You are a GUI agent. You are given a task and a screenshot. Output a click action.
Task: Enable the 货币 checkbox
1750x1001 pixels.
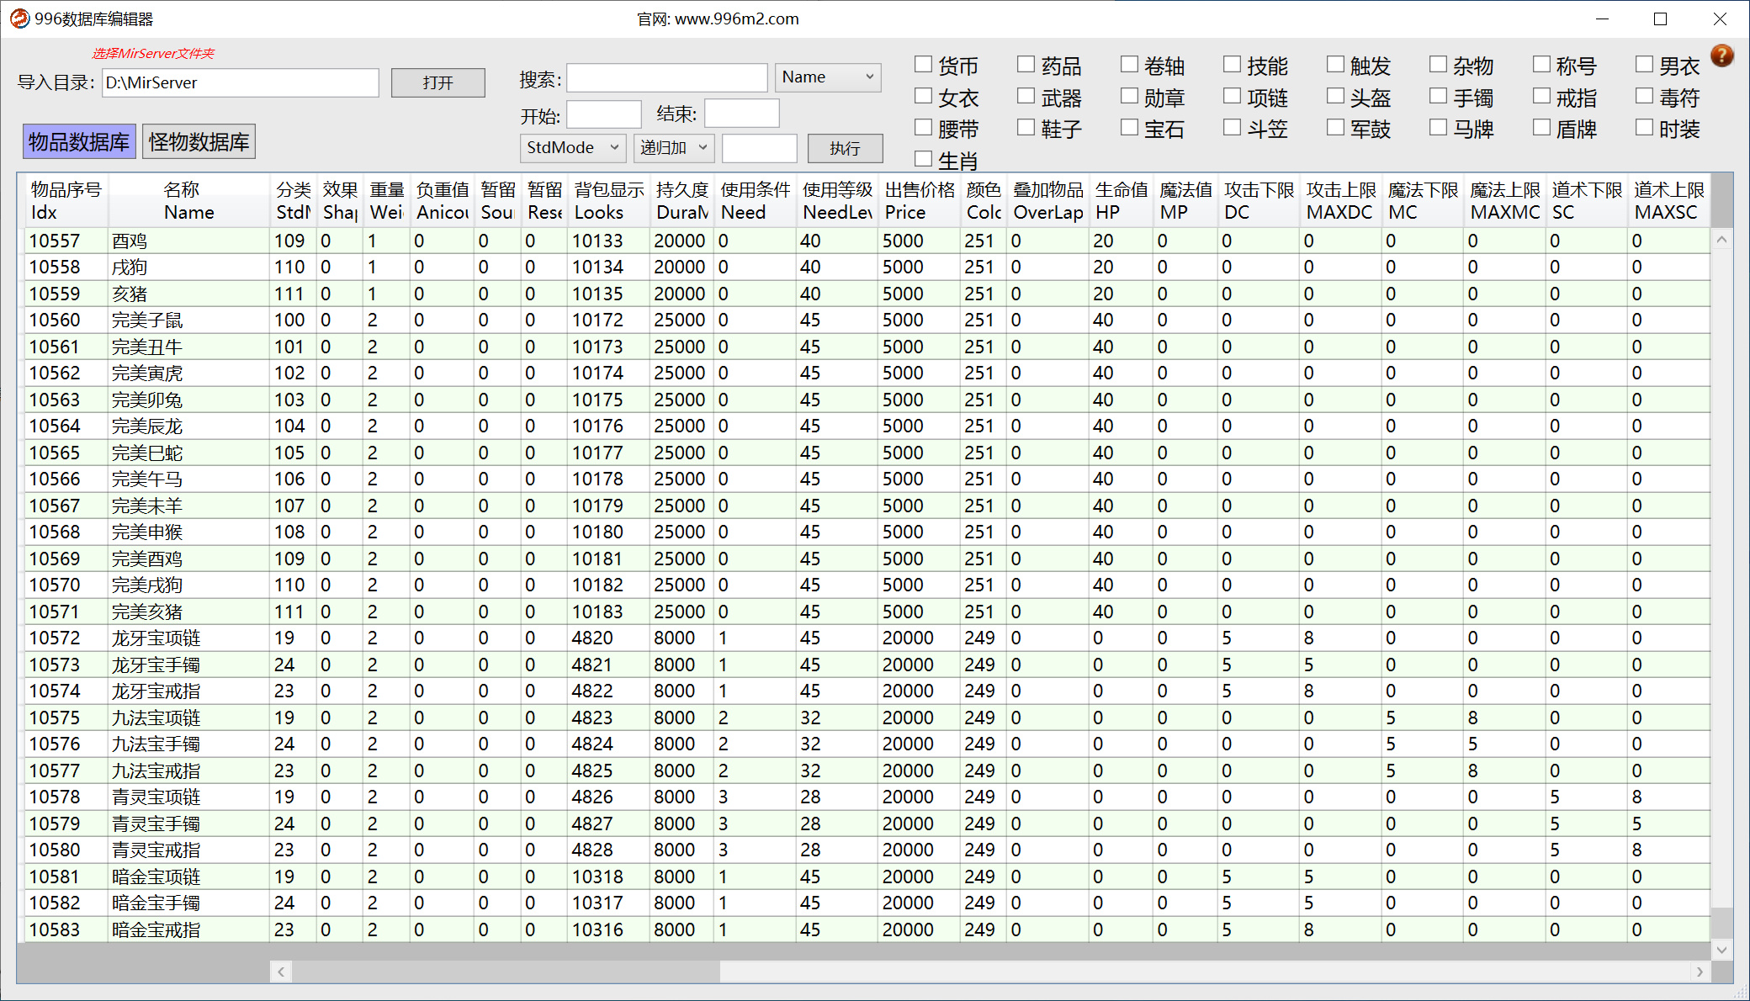click(923, 65)
